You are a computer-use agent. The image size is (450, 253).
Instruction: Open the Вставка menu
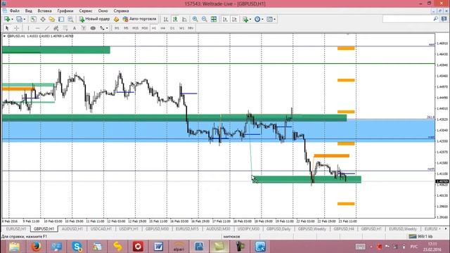[45, 11]
